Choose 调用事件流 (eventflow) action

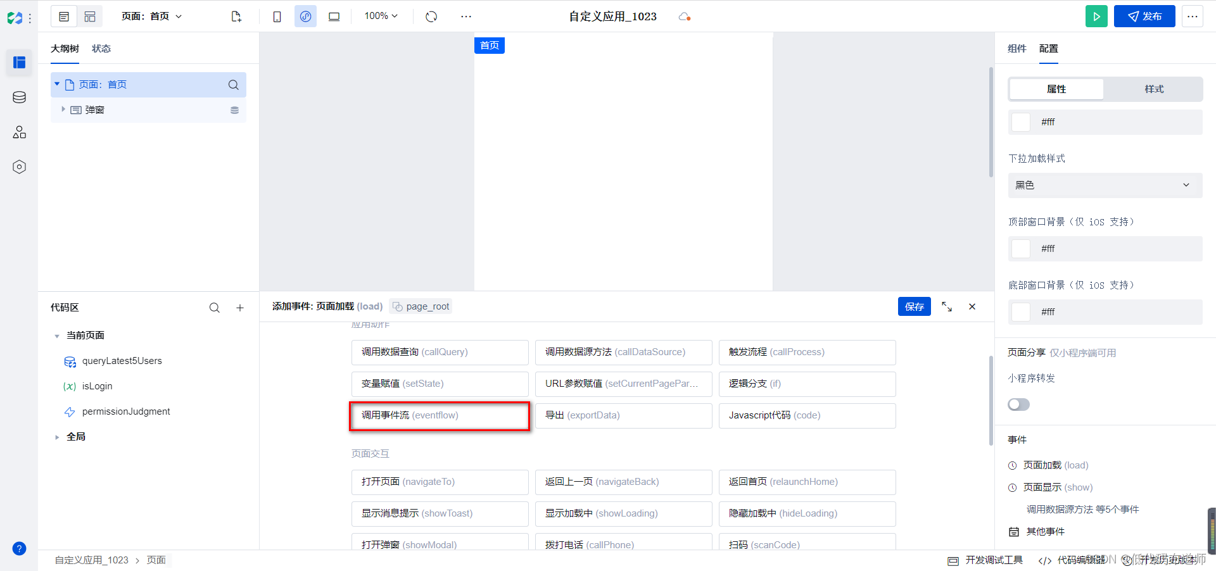(440, 415)
